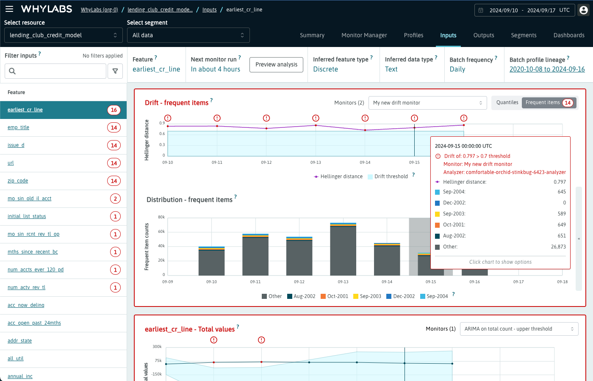Go to the Monitor Manager tab
The width and height of the screenshot is (593, 381).
point(364,35)
